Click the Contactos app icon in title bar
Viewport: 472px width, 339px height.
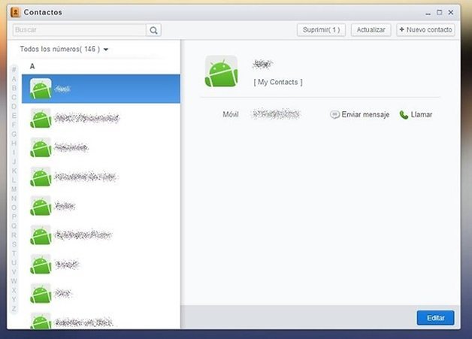[15, 12]
